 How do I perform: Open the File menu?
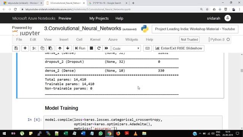pyautogui.click(x=19, y=40)
